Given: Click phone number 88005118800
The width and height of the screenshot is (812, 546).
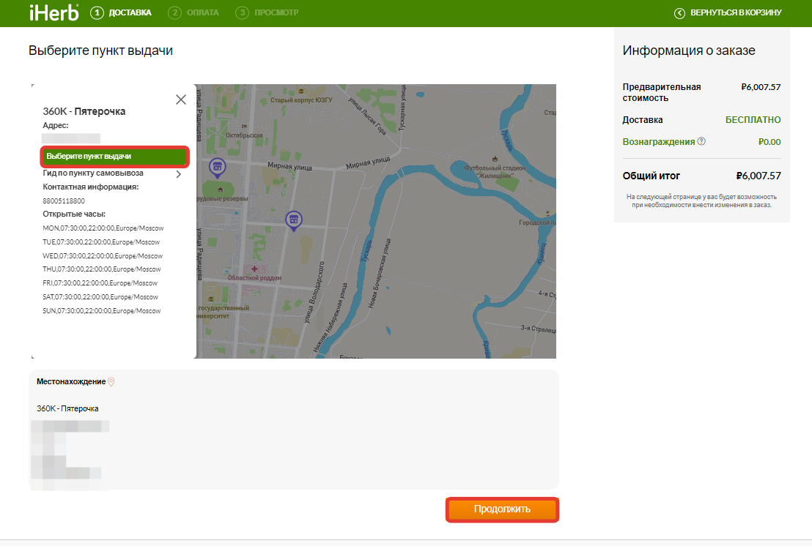Looking at the screenshot, I should pos(64,201).
